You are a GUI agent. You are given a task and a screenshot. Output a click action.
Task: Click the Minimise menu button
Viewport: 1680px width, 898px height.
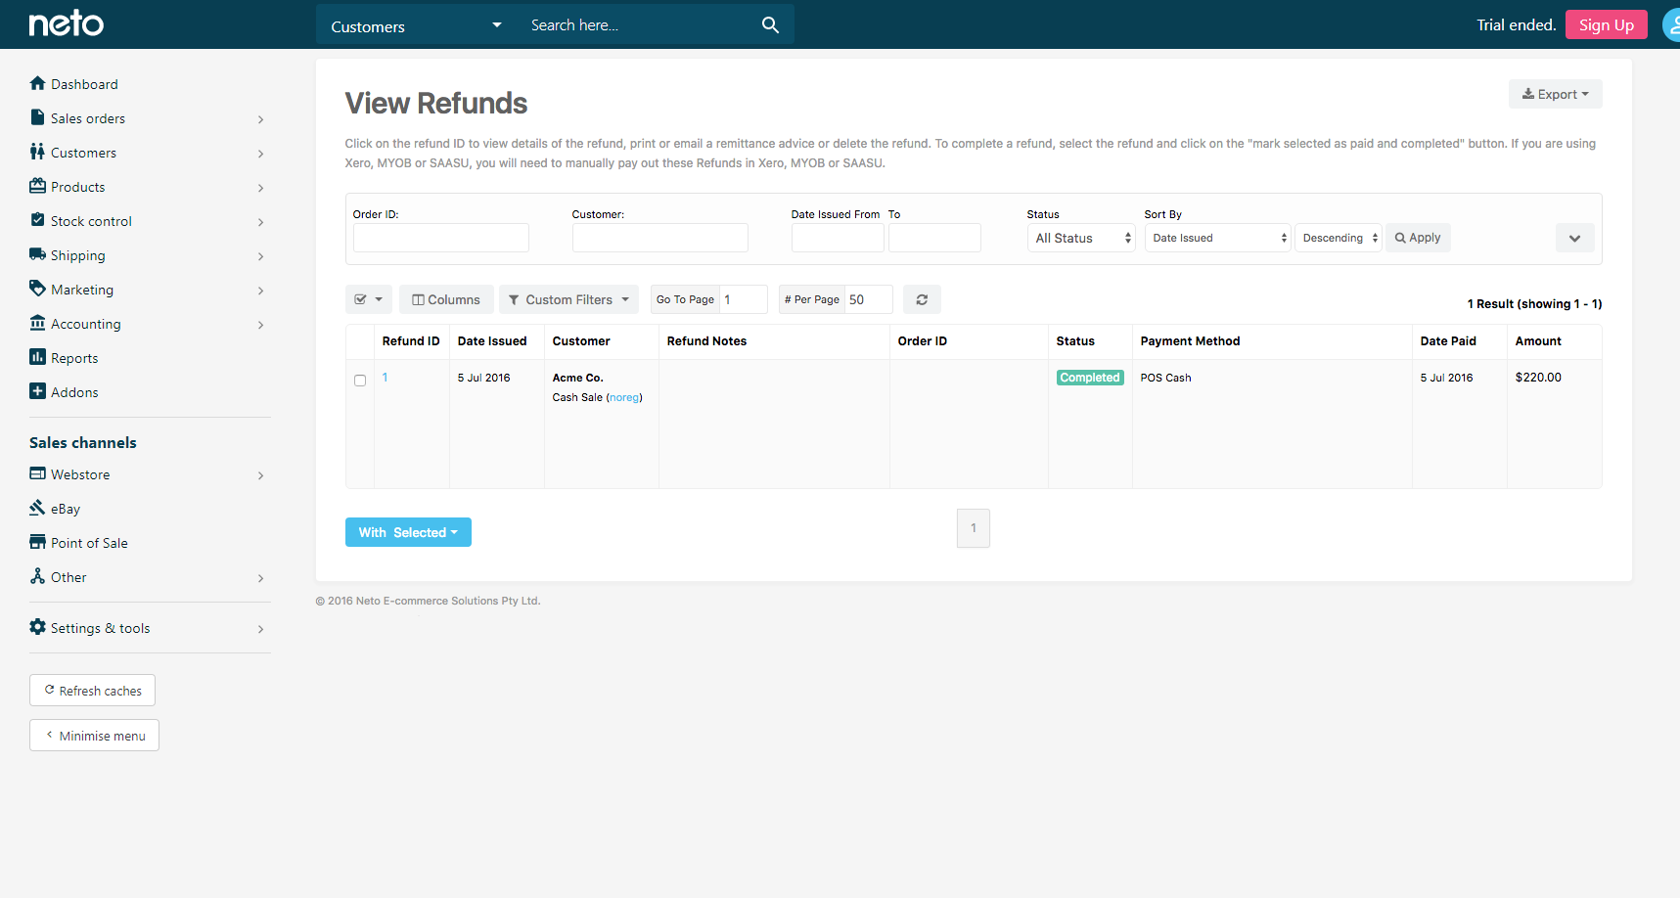(94, 735)
